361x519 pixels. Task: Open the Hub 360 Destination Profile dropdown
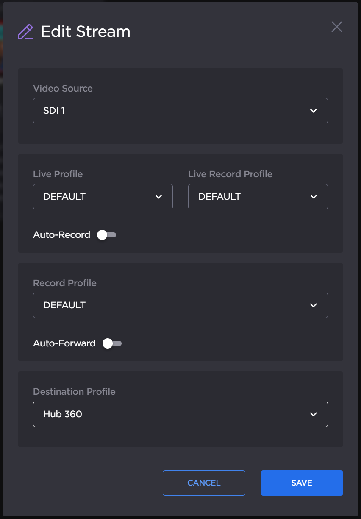pyautogui.click(x=180, y=414)
